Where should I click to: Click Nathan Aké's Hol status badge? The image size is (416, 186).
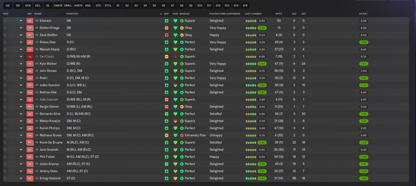pos(30,92)
